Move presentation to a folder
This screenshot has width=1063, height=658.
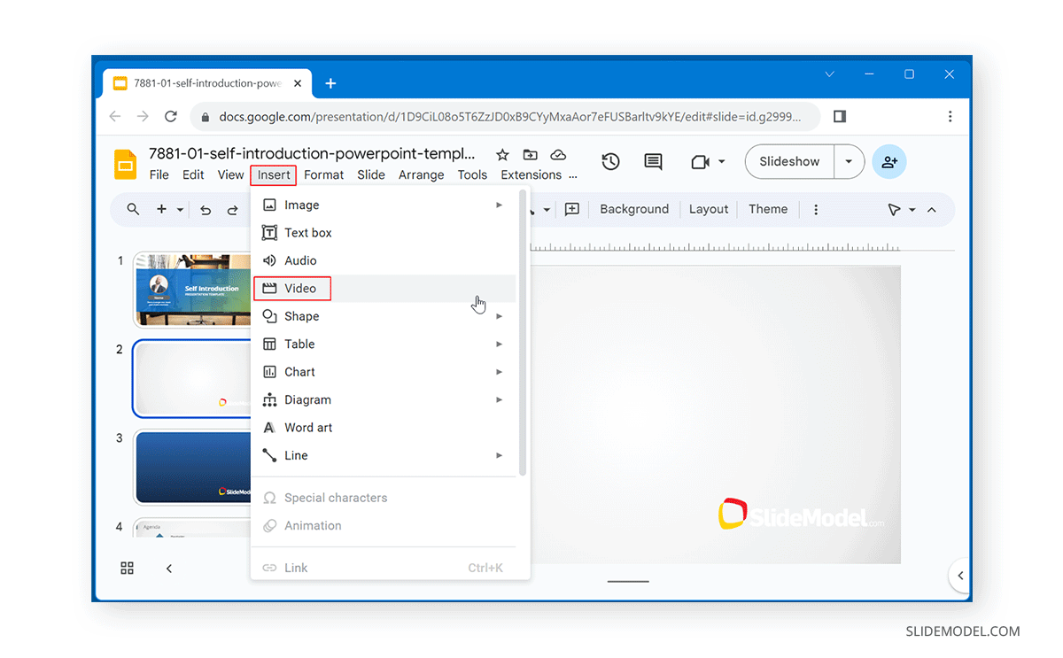click(530, 154)
